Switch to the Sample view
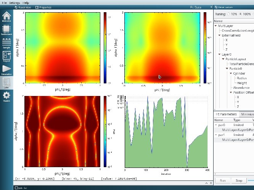The image size is (254, 190). pos(6,43)
